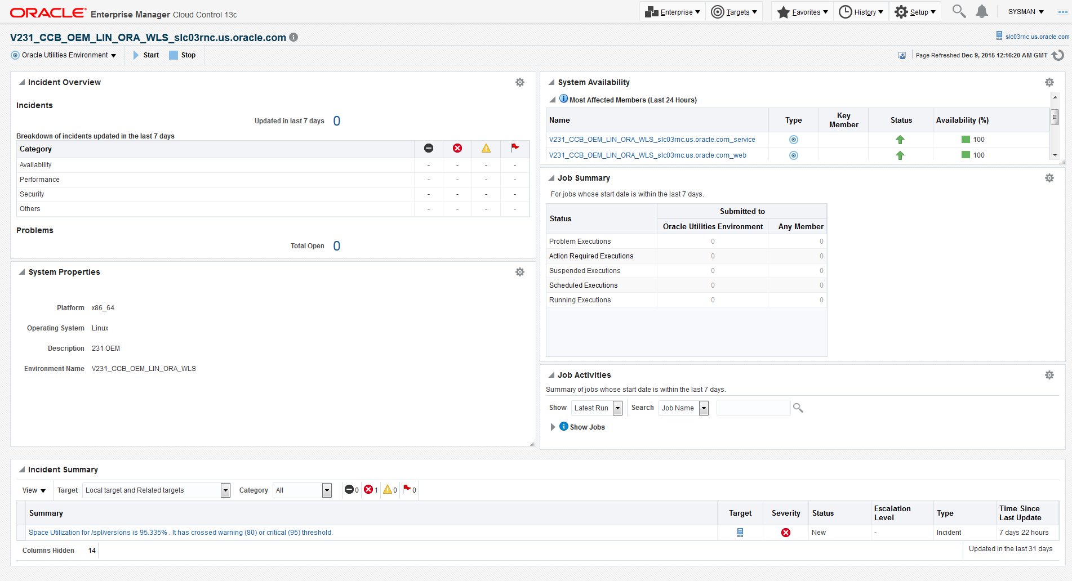Click the Stop button

183,55
